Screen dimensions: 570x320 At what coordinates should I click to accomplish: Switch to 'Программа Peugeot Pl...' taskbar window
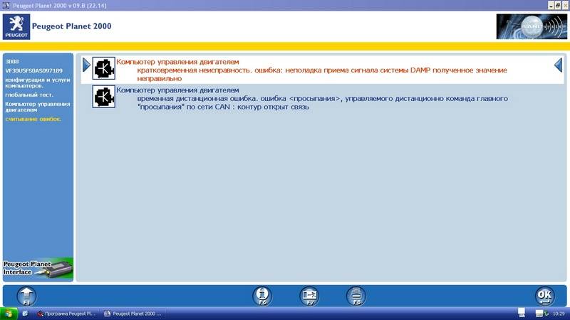click(x=68, y=314)
